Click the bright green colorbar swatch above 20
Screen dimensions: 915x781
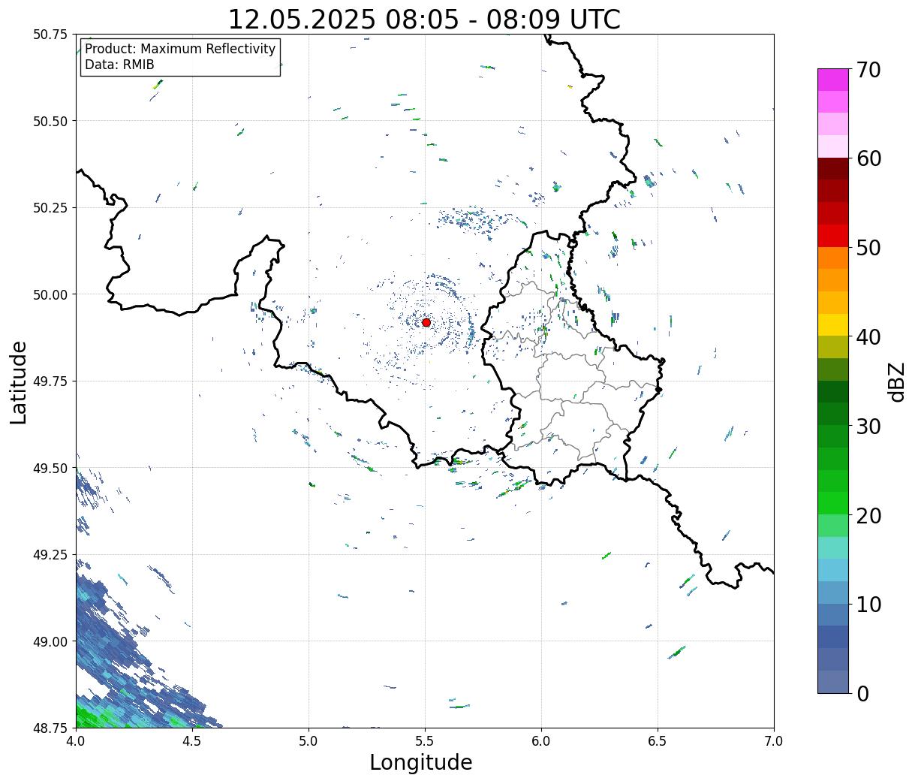click(x=832, y=502)
